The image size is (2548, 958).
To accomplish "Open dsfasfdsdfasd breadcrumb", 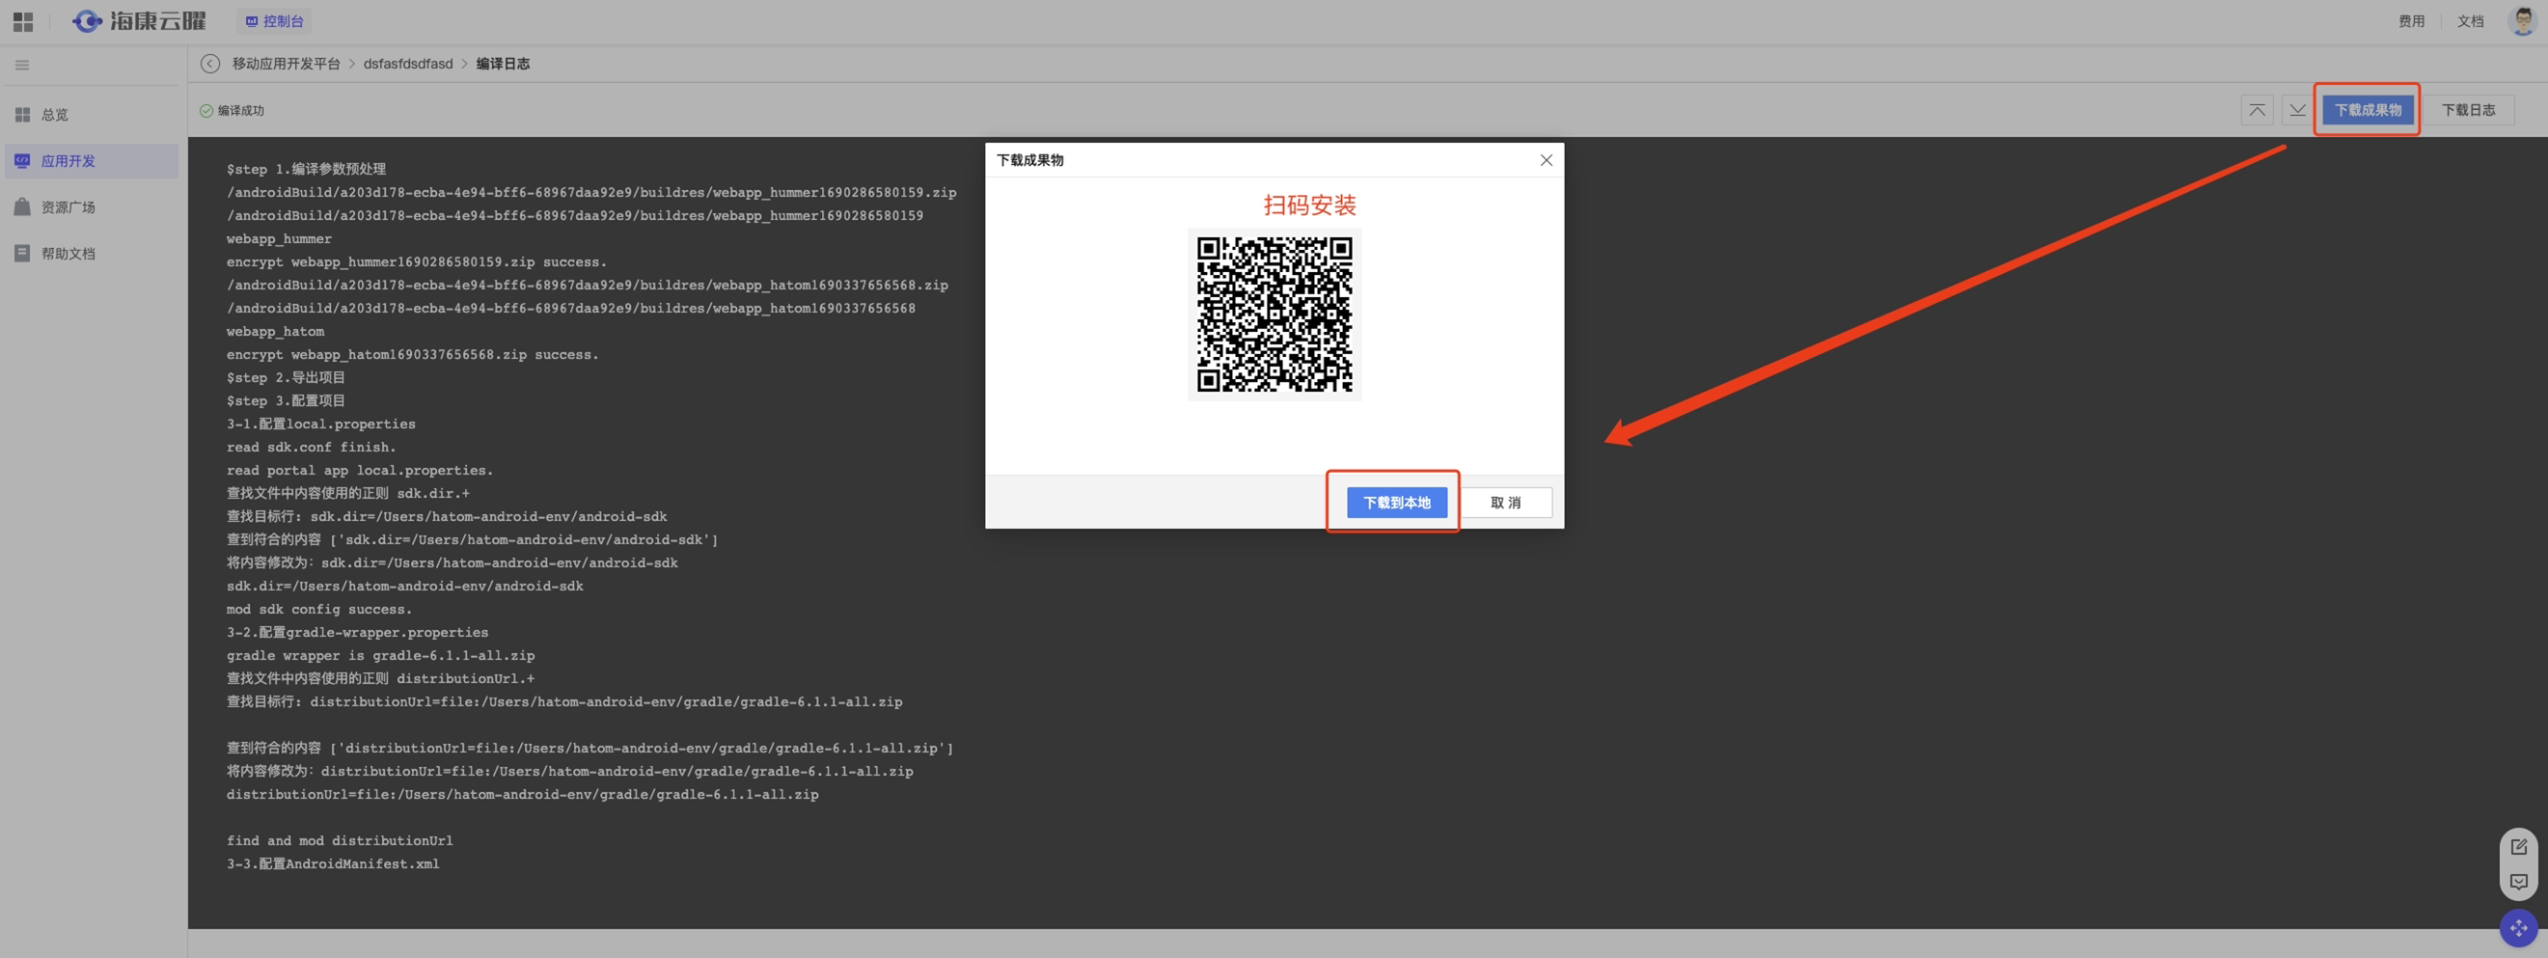I will (x=407, y=64).
